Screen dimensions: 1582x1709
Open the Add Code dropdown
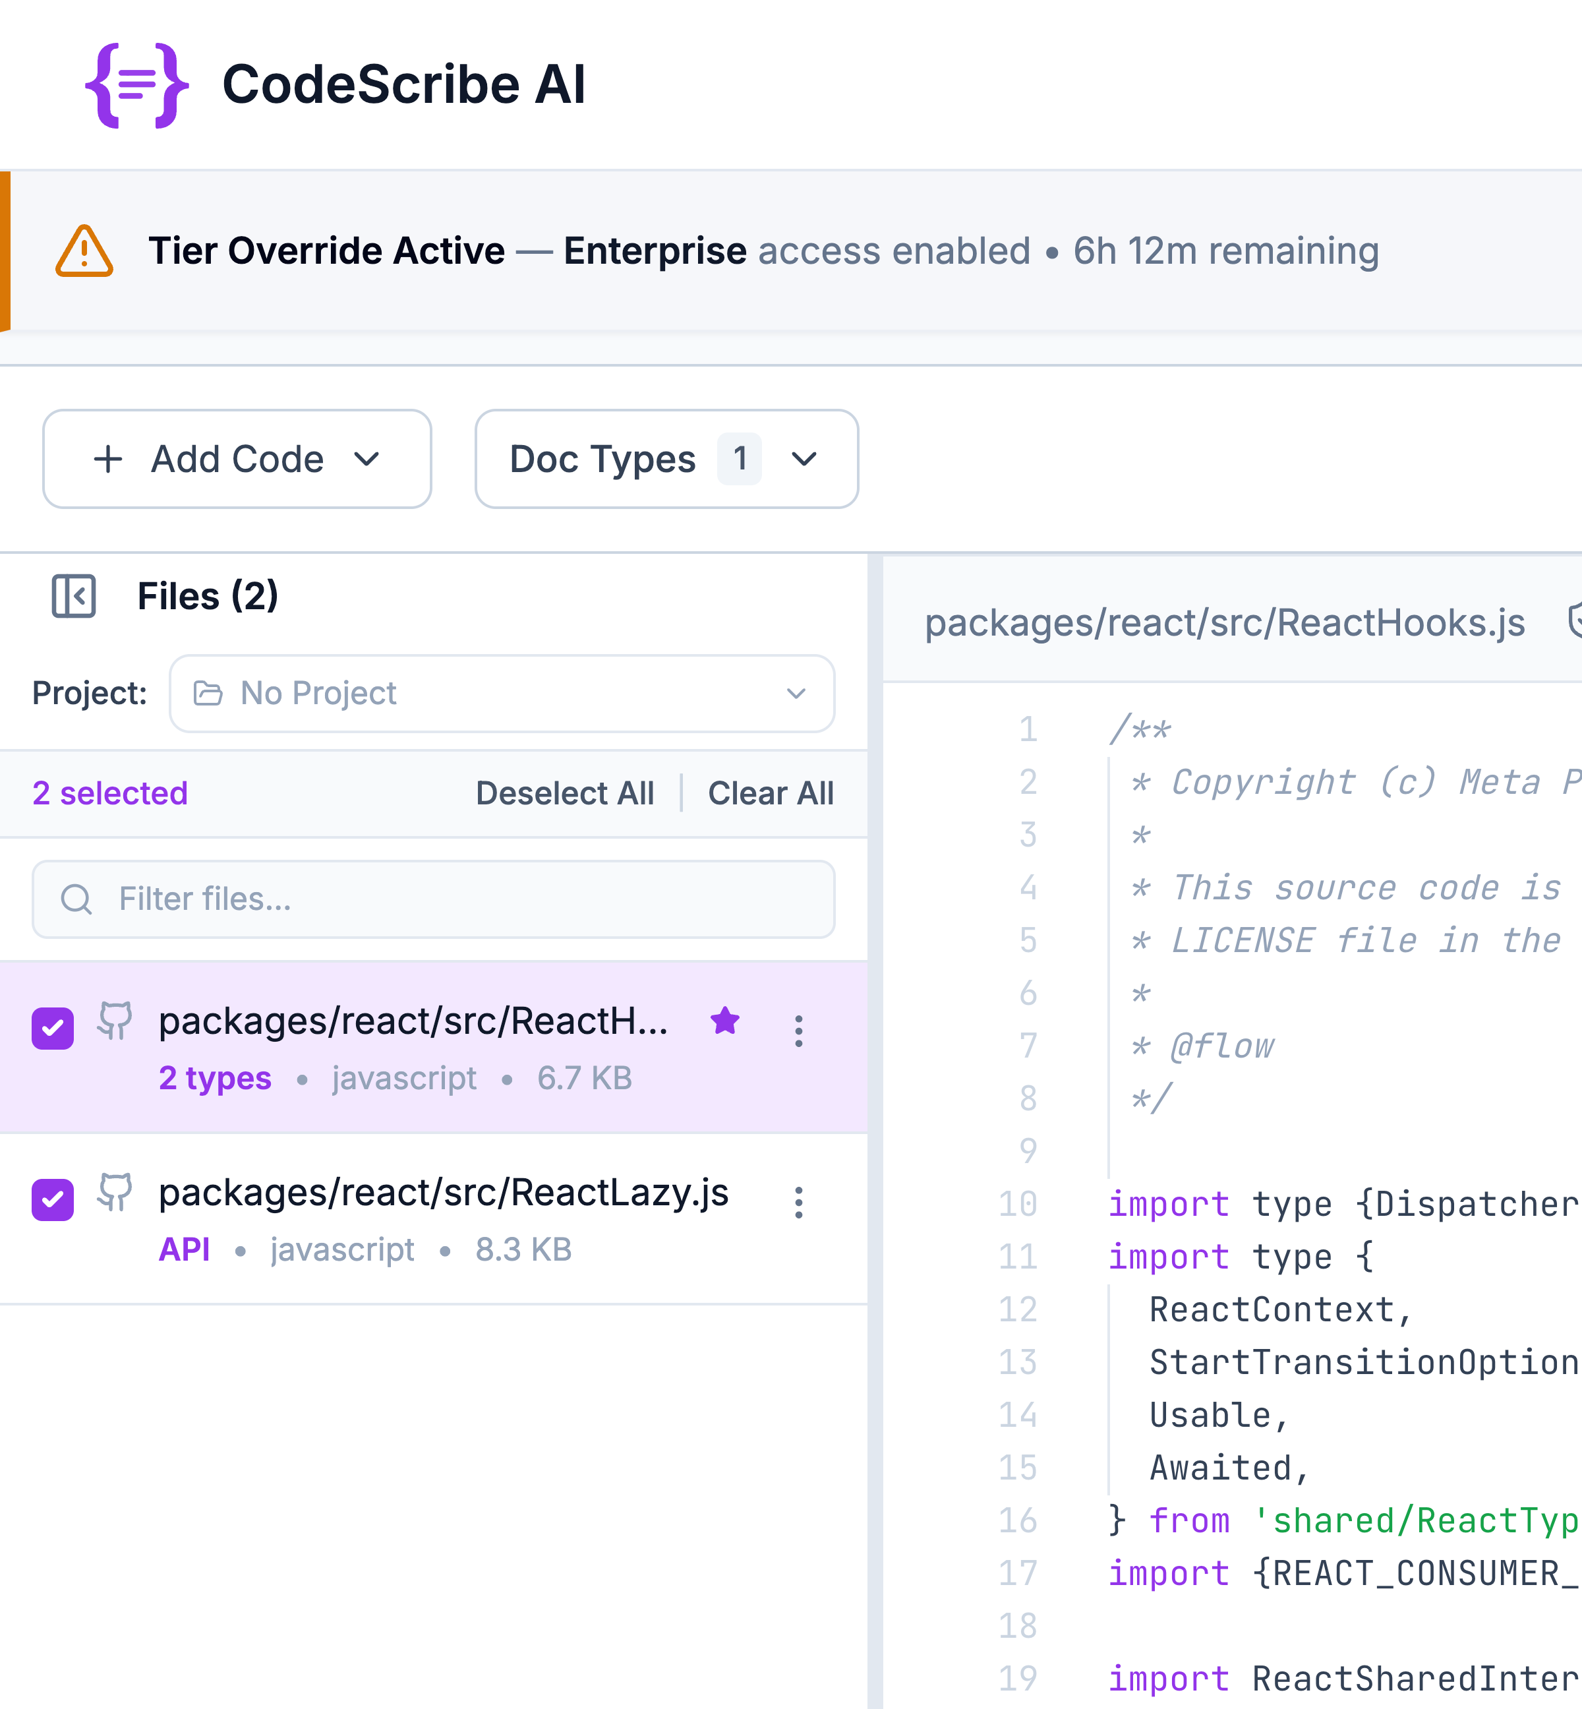237,459
